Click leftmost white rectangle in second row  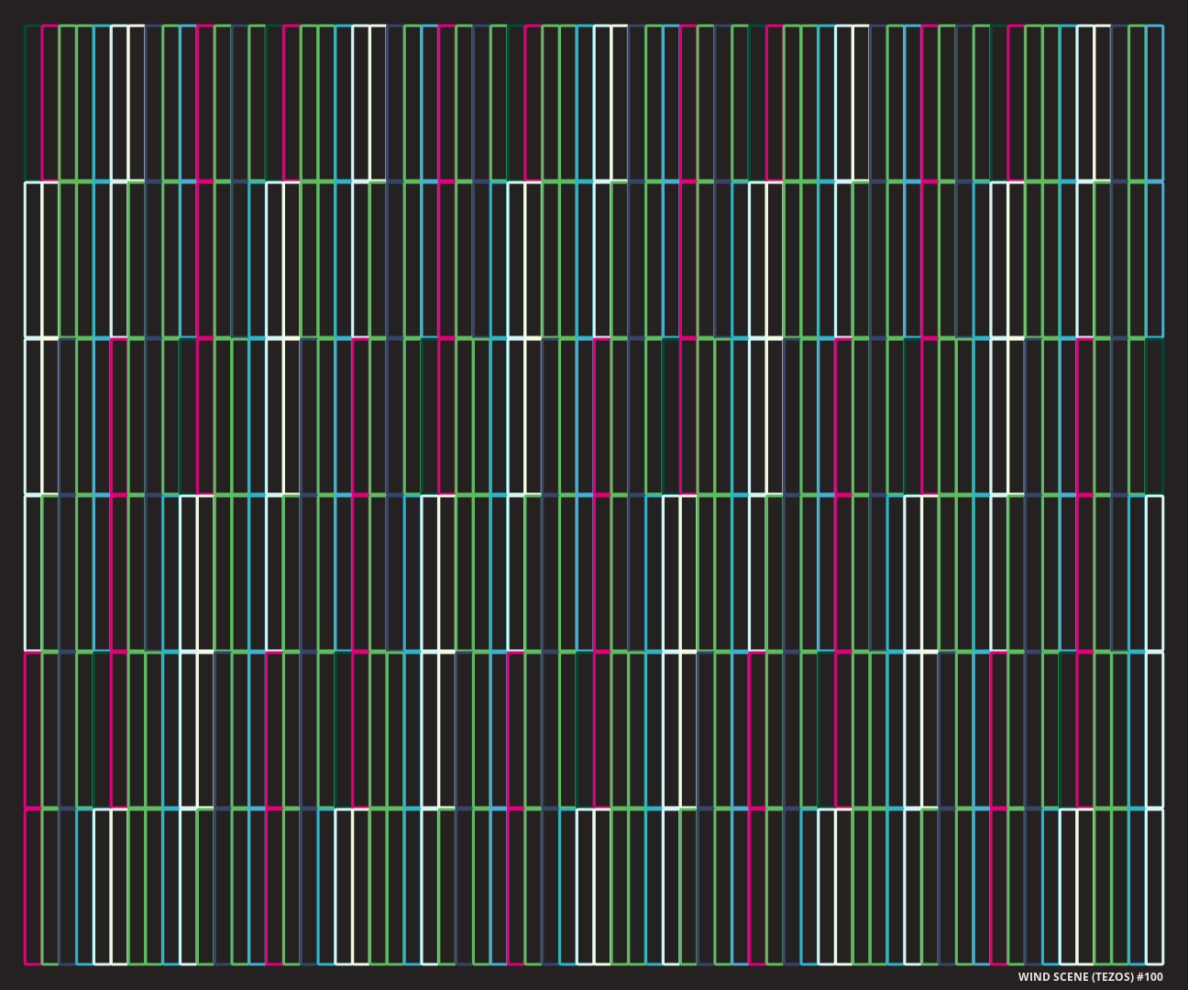pyautogui.click(x=33, y=259)
